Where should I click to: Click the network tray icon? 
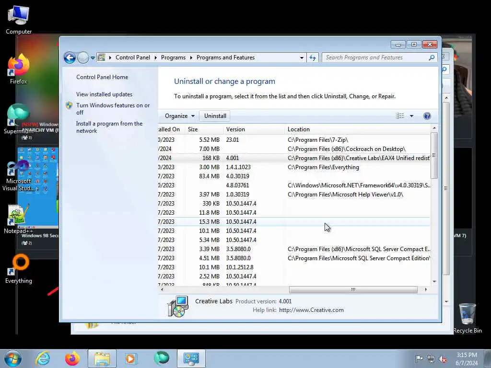pyautogui.click(x=431, y=359)
